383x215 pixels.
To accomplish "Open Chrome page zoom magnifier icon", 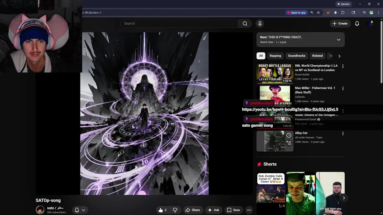I will 312,13.
